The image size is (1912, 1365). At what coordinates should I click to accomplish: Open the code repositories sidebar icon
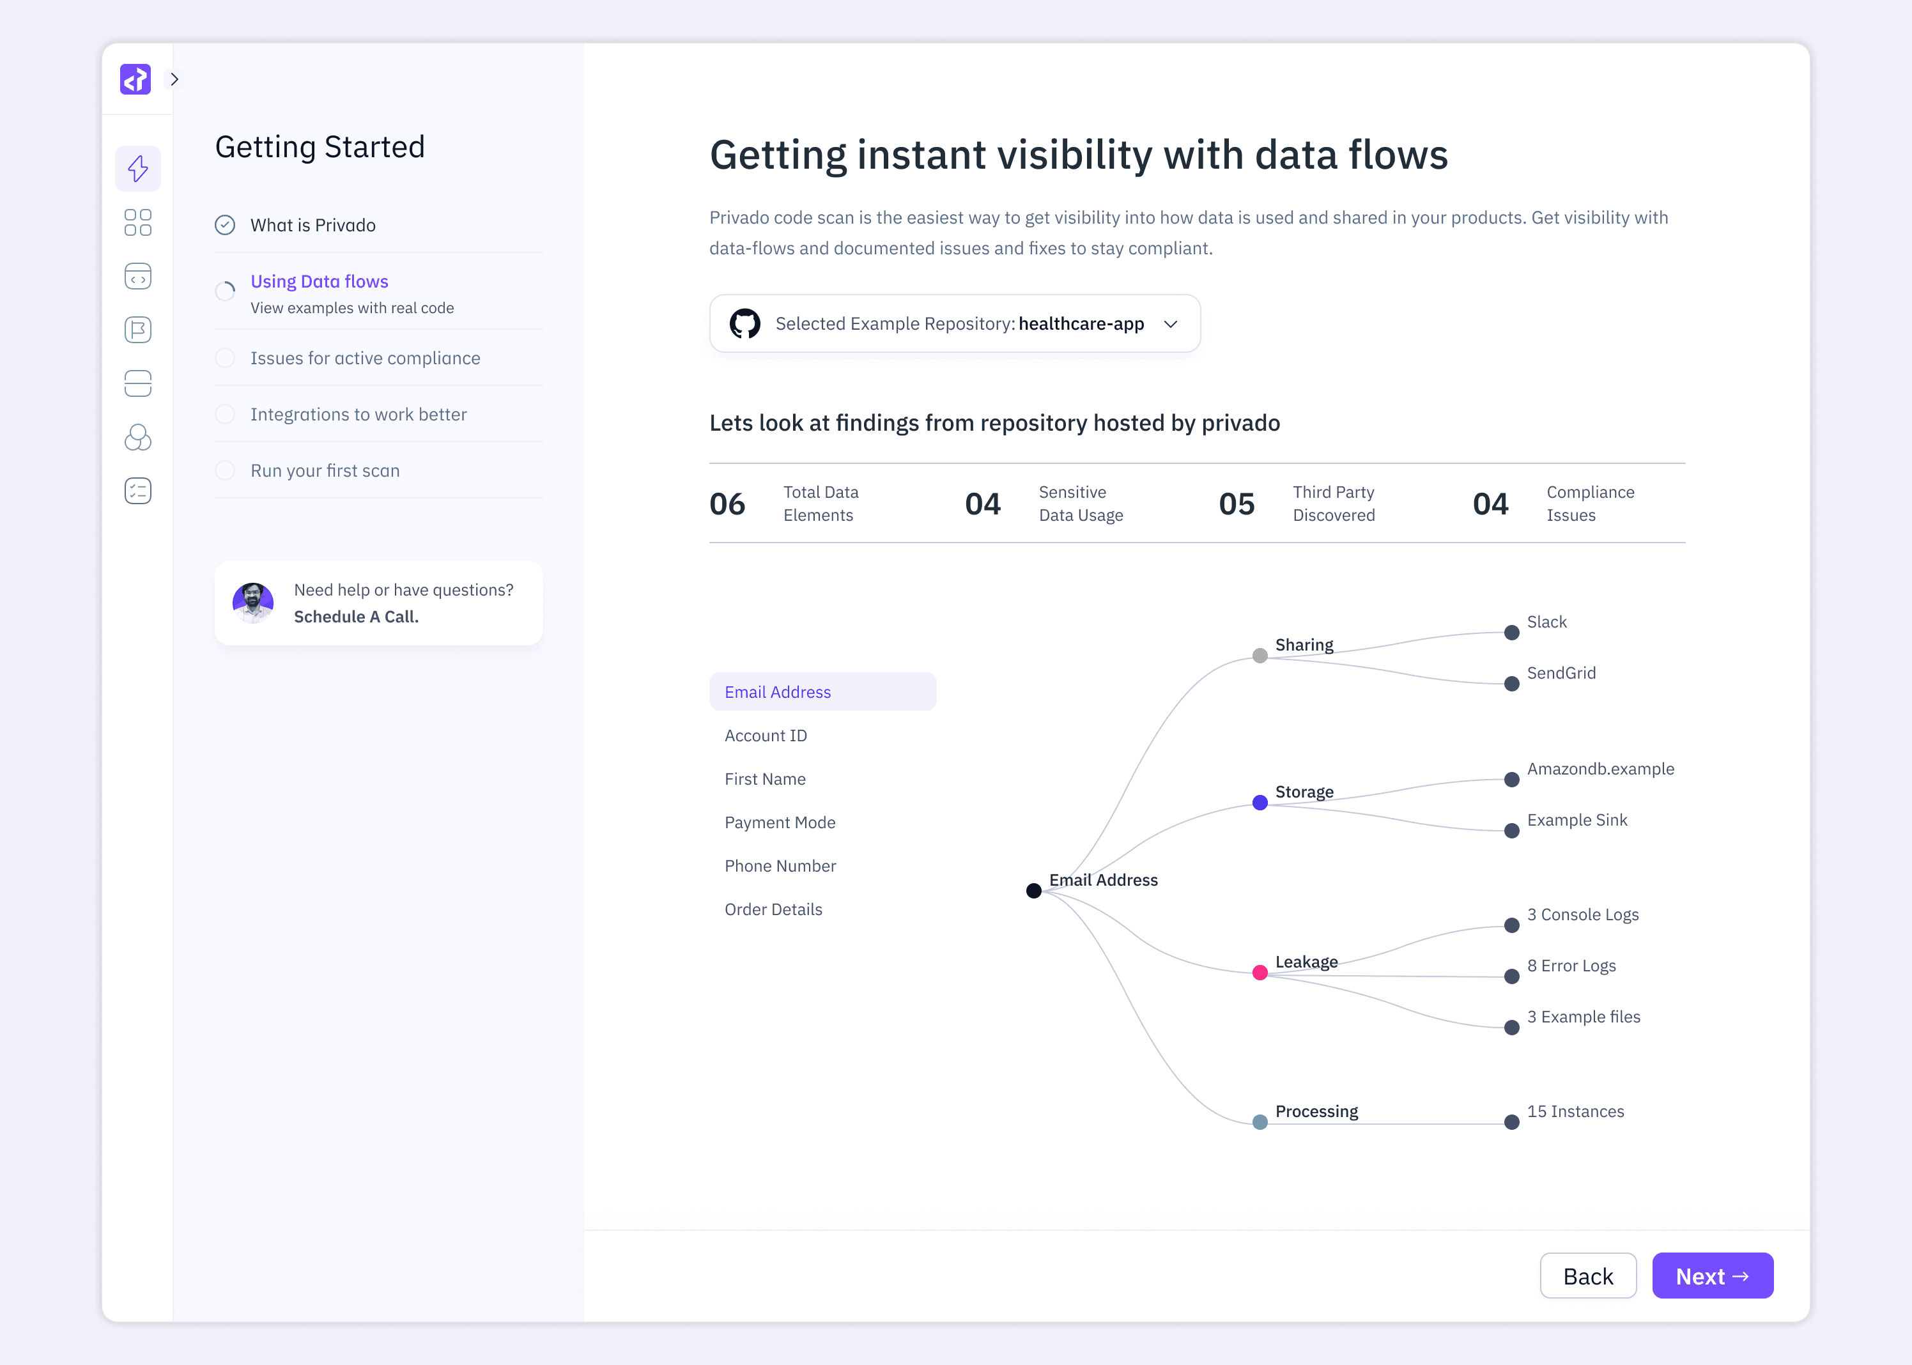click(138, 277)
